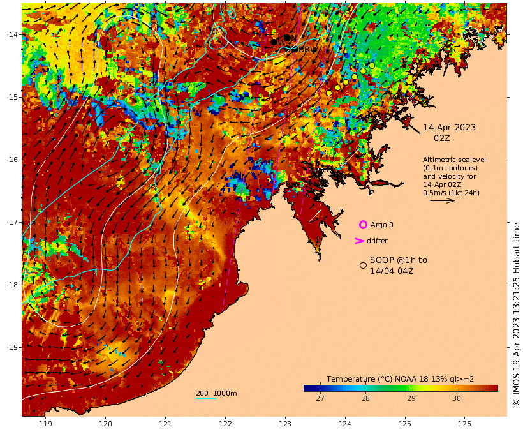Click the BRW station label
This screenshot has width=523, height=434.
307,50
